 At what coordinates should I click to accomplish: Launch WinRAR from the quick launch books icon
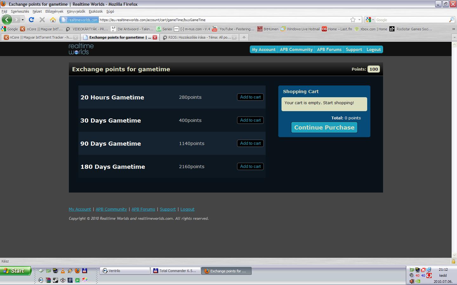[48, 280]
